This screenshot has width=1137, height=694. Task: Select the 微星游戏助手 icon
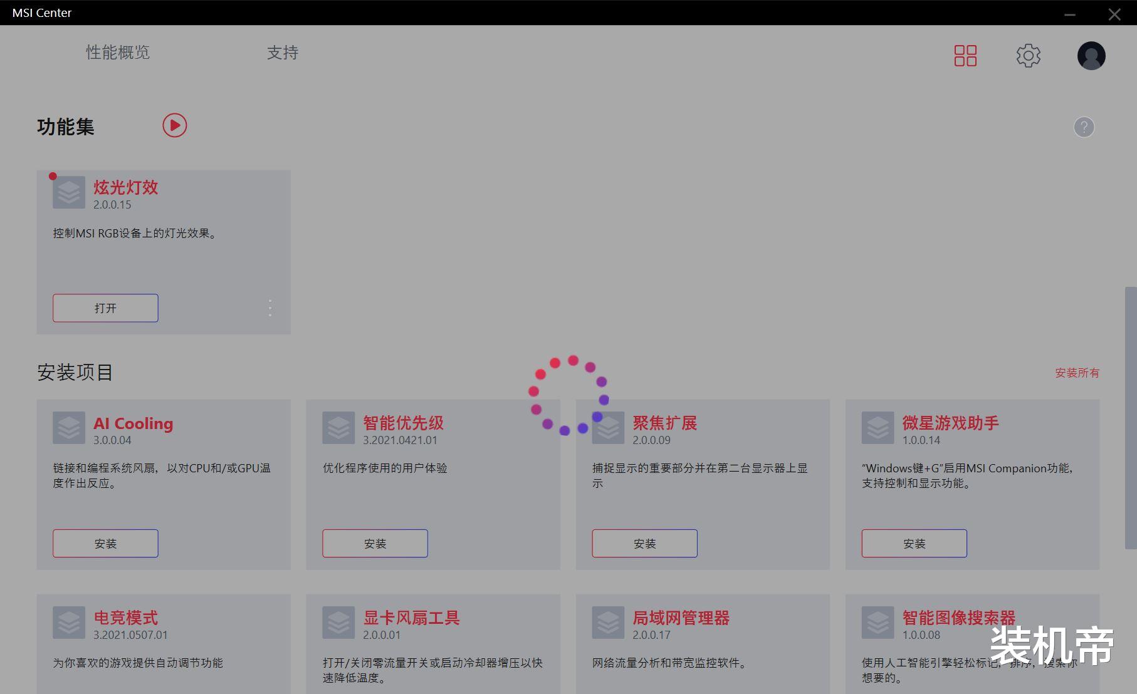(878, 428)
